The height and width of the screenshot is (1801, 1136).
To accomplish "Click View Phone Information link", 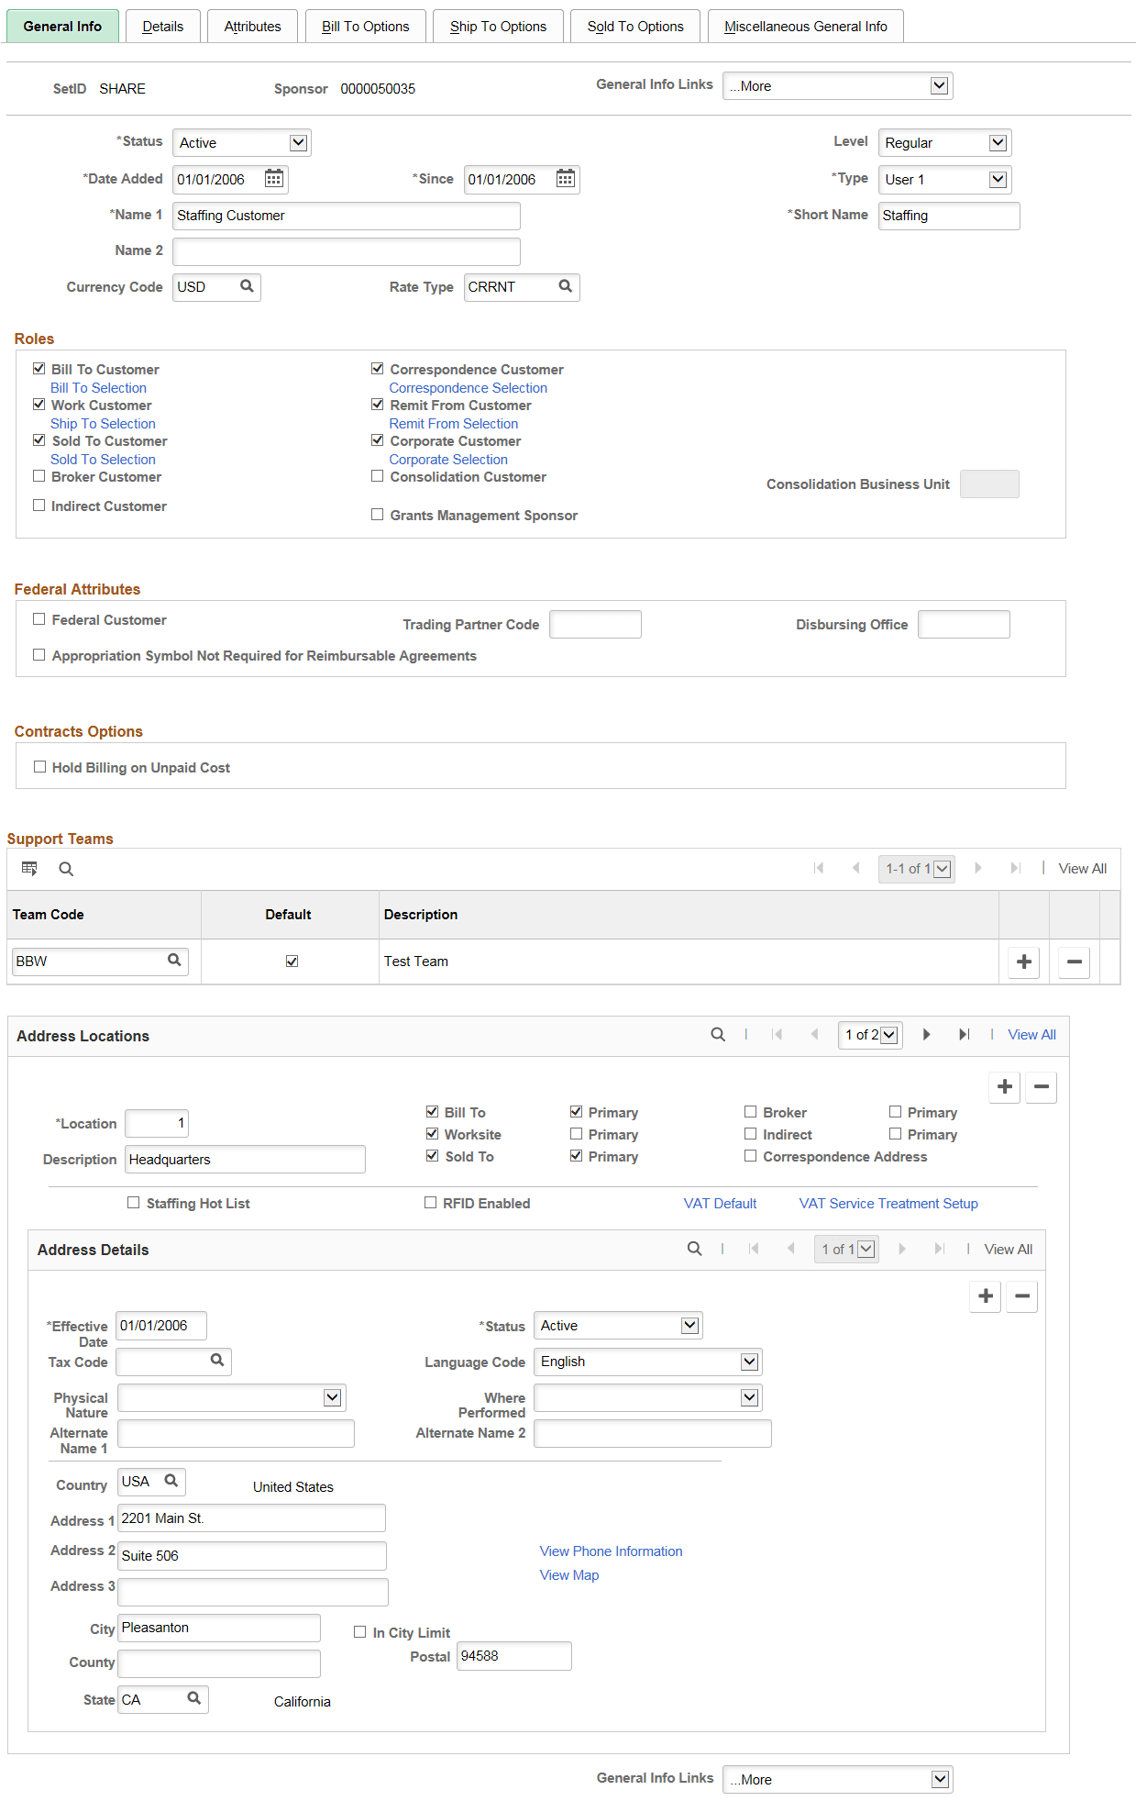I will [x=611, y=1551].
